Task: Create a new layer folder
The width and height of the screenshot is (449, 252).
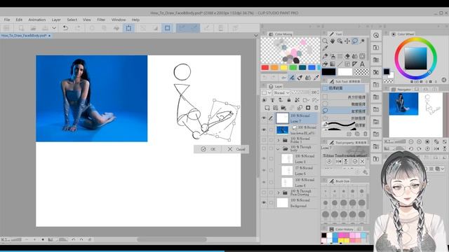Action: [283, 108]
